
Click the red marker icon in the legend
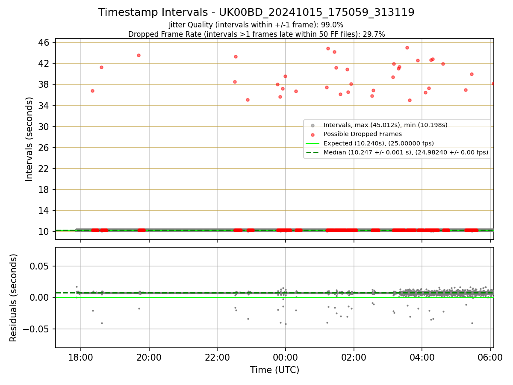pyautogui.click(x=313, y=134)
